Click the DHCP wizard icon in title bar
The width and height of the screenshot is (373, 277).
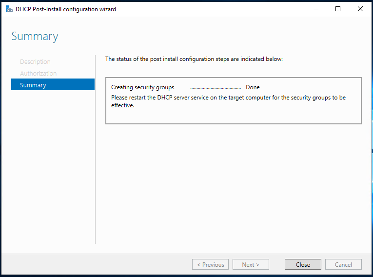(9, 9)
